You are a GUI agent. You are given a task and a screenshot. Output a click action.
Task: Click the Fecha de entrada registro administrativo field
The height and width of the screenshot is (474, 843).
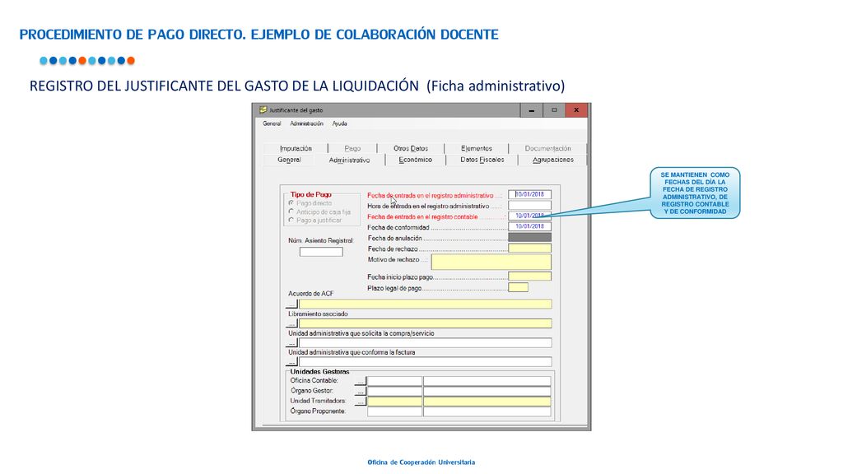coord(529,194)
